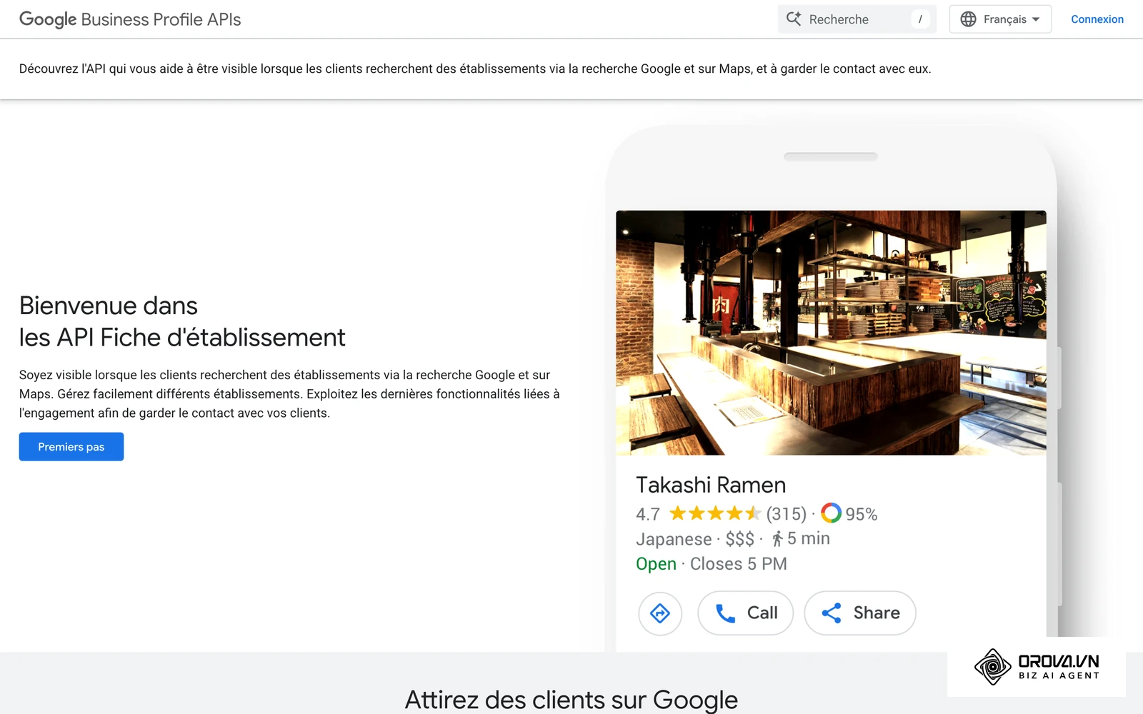Screen dimensions: 1143x714
Task: Click the Premiers pas button
Action: [x=71, y=447]
